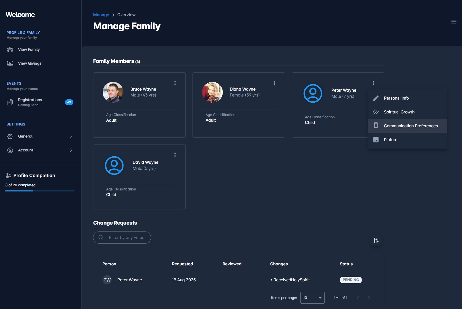The height and width of the screenshot is (309, 462).
Task: Open View Givings from the sidebar
Action: 10,63
